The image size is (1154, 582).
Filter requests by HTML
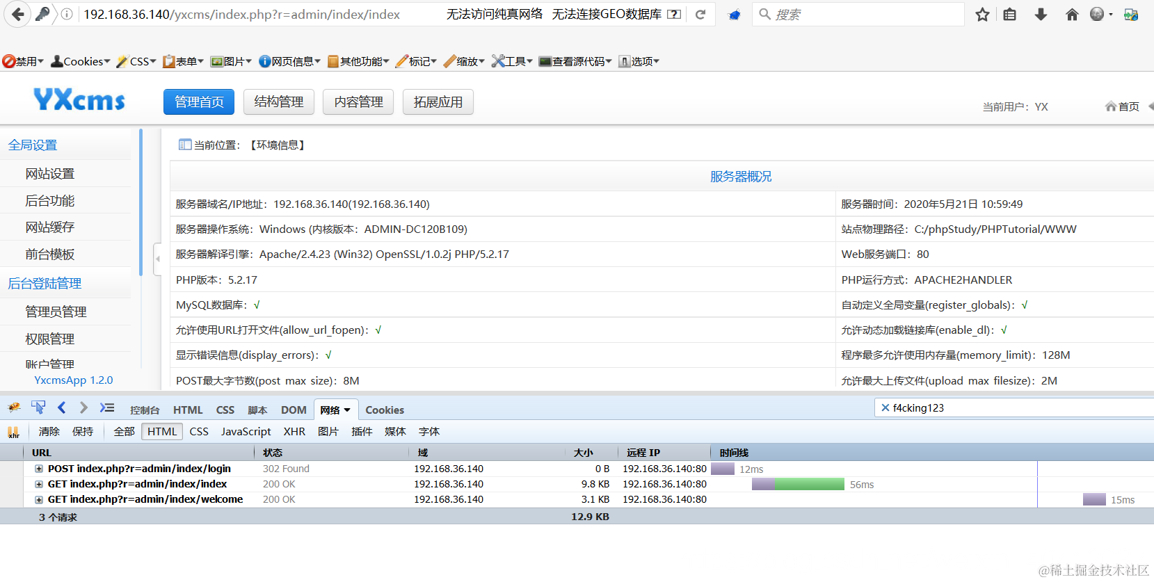(x=162, y=432)
